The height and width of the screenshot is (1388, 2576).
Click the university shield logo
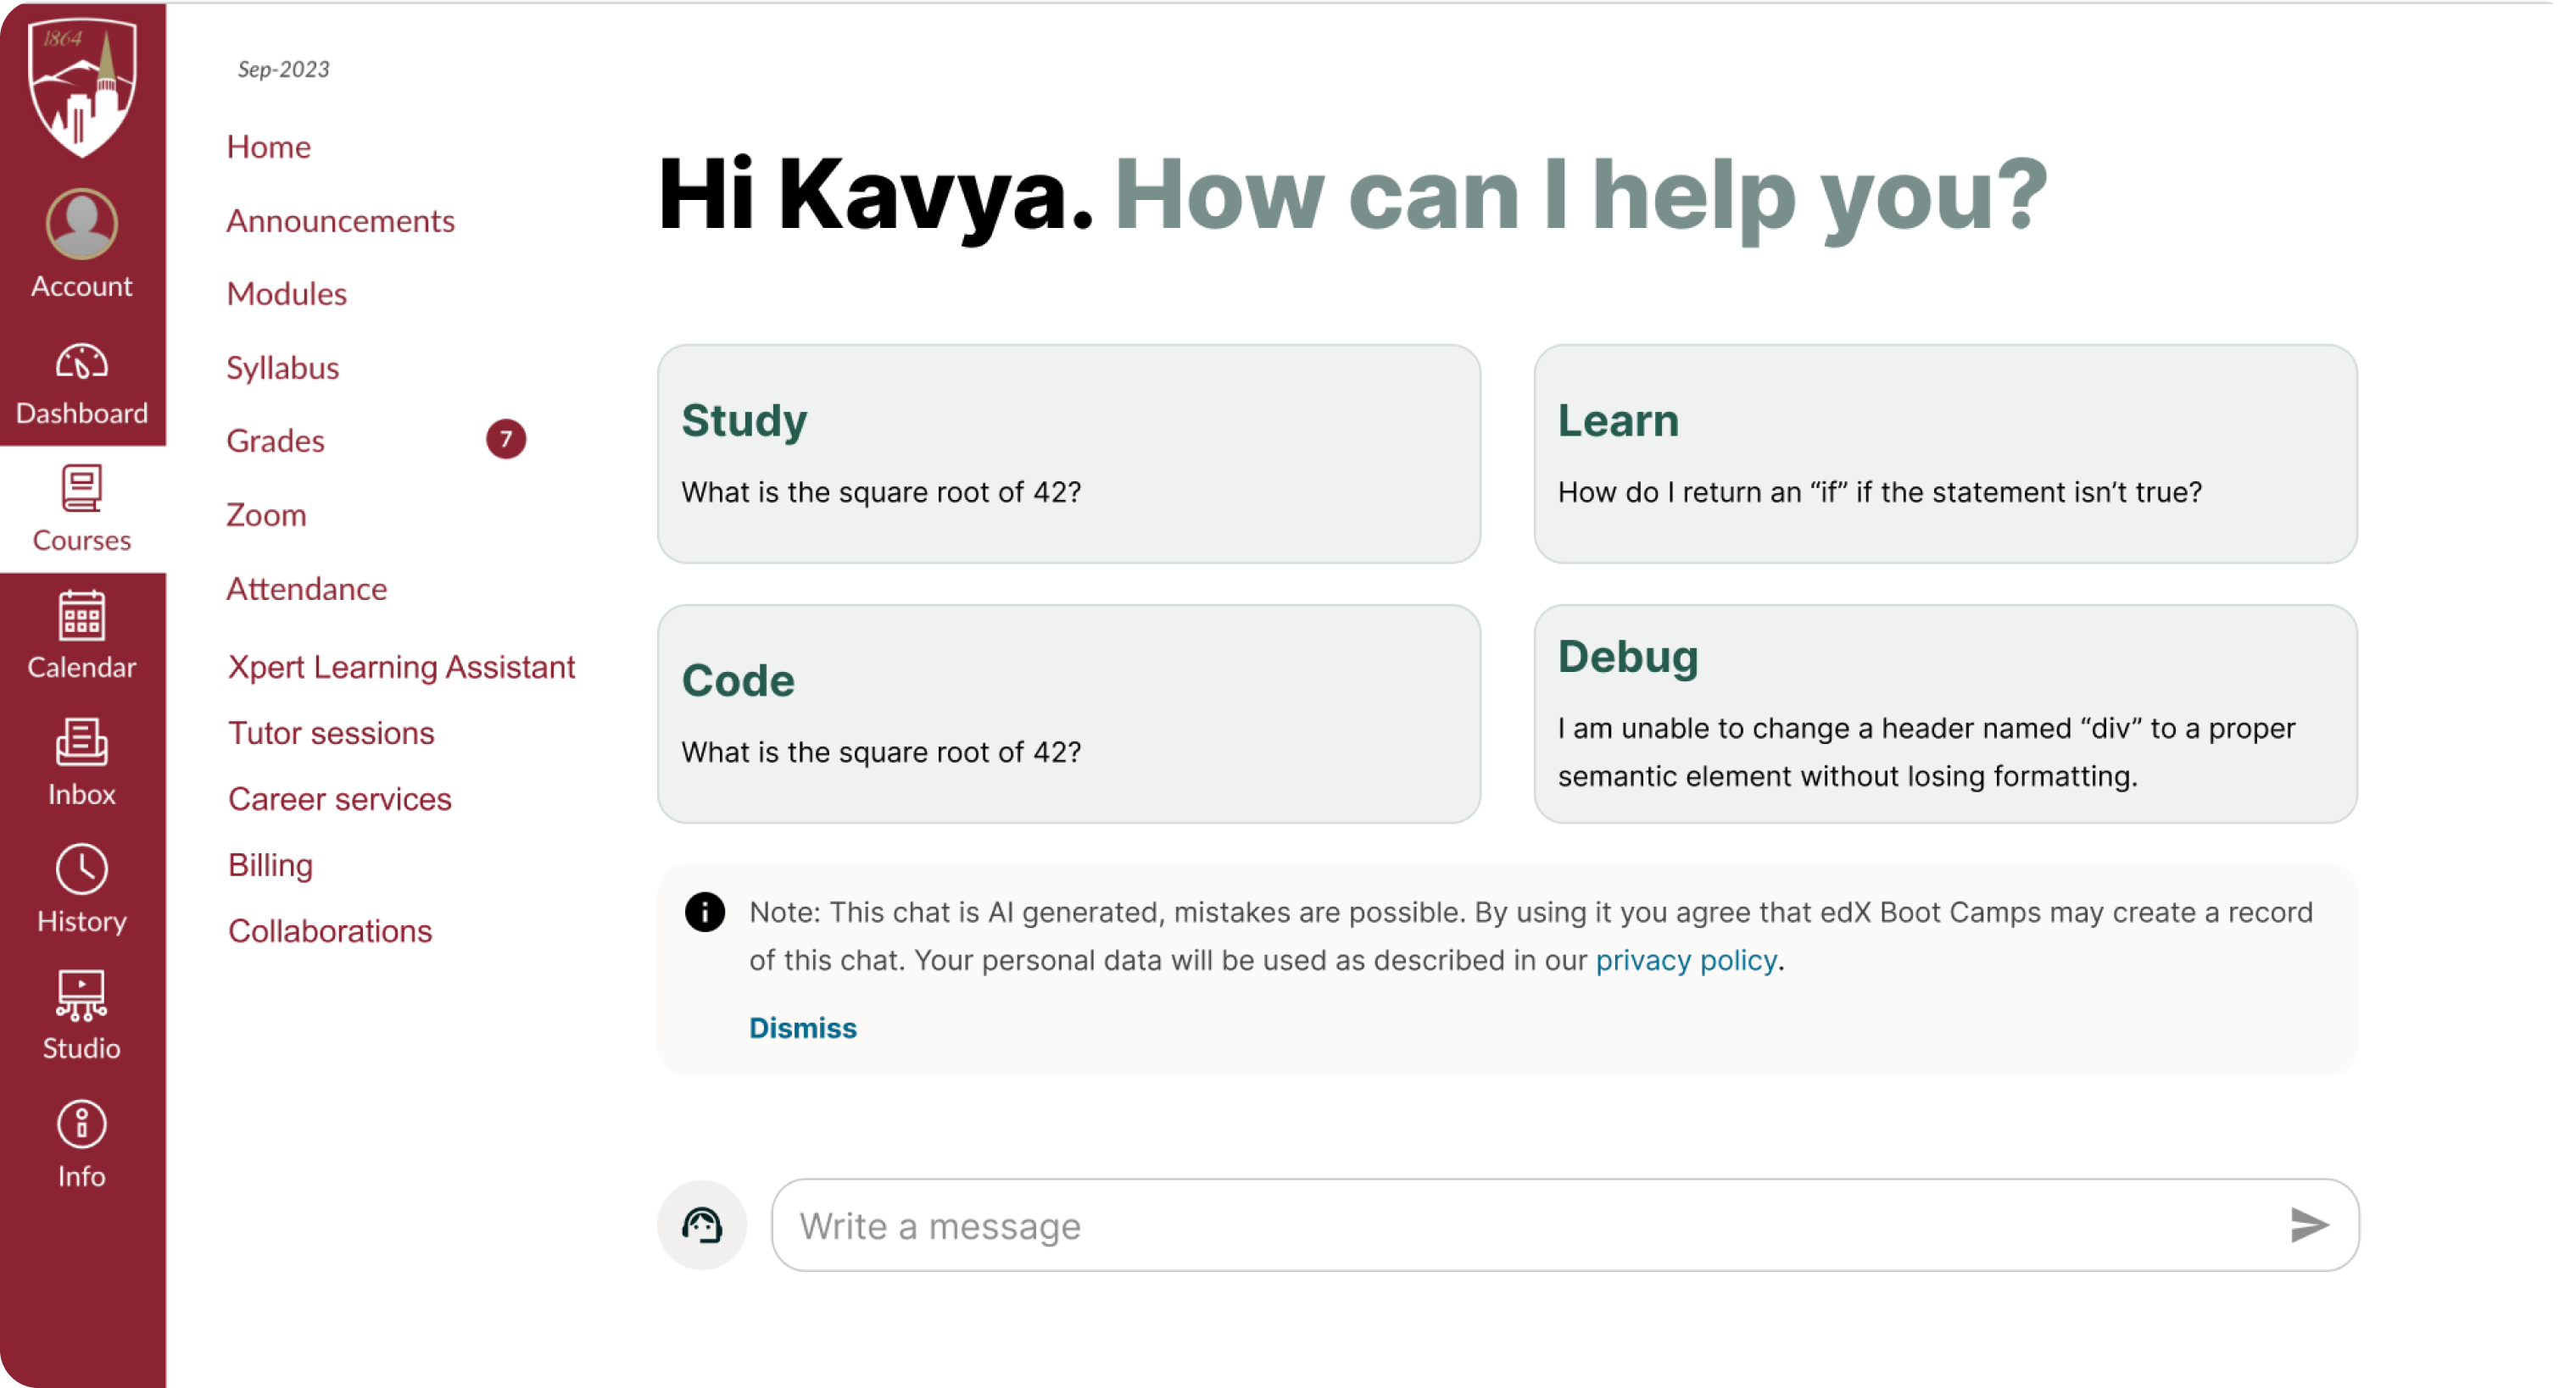pos(82,88)
